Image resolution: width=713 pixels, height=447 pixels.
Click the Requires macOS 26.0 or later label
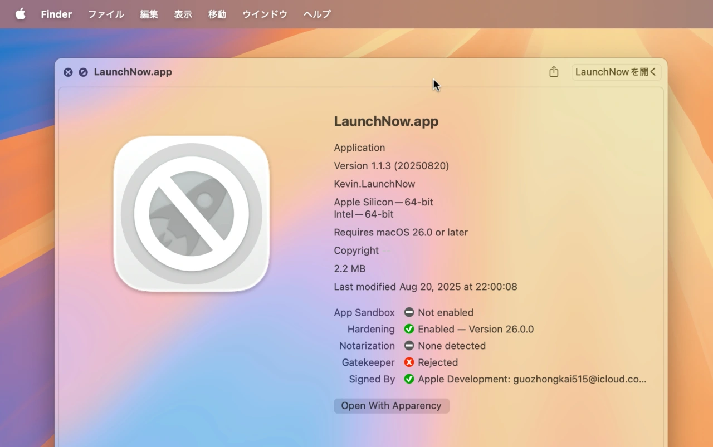tap(401, 232)
